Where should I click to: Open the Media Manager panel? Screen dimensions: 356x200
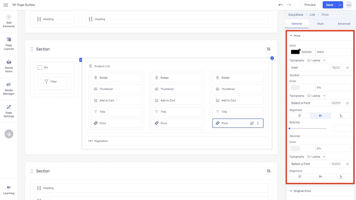(x=9, y=89)
